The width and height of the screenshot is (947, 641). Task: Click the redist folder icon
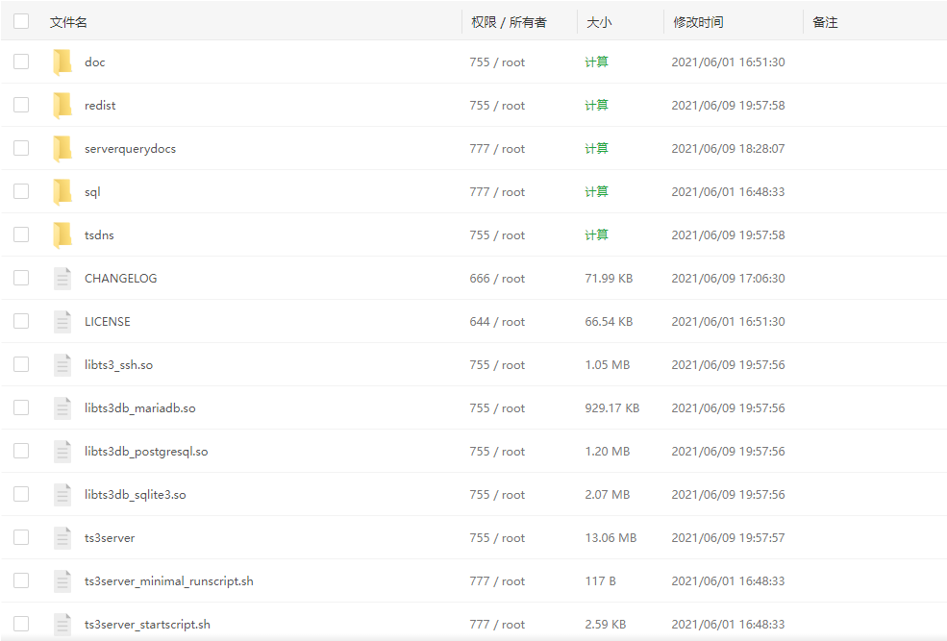click(x=62, y=106)
